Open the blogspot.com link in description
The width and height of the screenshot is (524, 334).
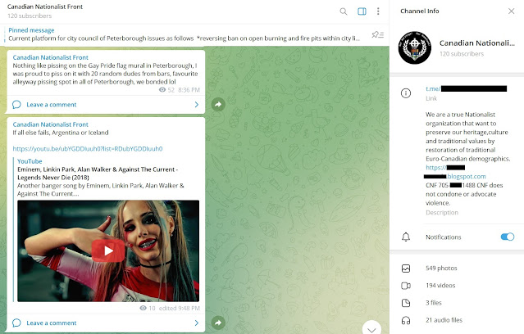(x=466, y=176)
